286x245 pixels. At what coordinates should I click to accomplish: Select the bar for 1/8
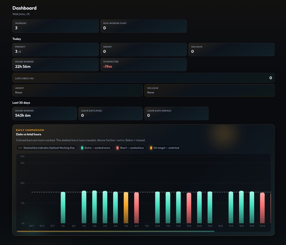click(63, 207)
